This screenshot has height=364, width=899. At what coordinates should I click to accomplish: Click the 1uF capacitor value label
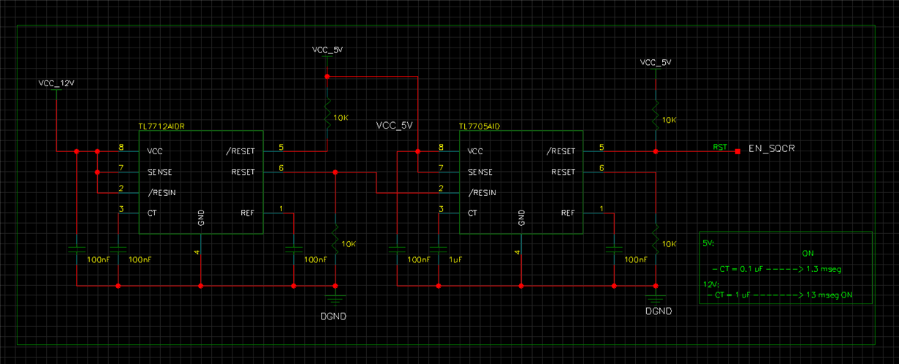(x=455, y=259)
